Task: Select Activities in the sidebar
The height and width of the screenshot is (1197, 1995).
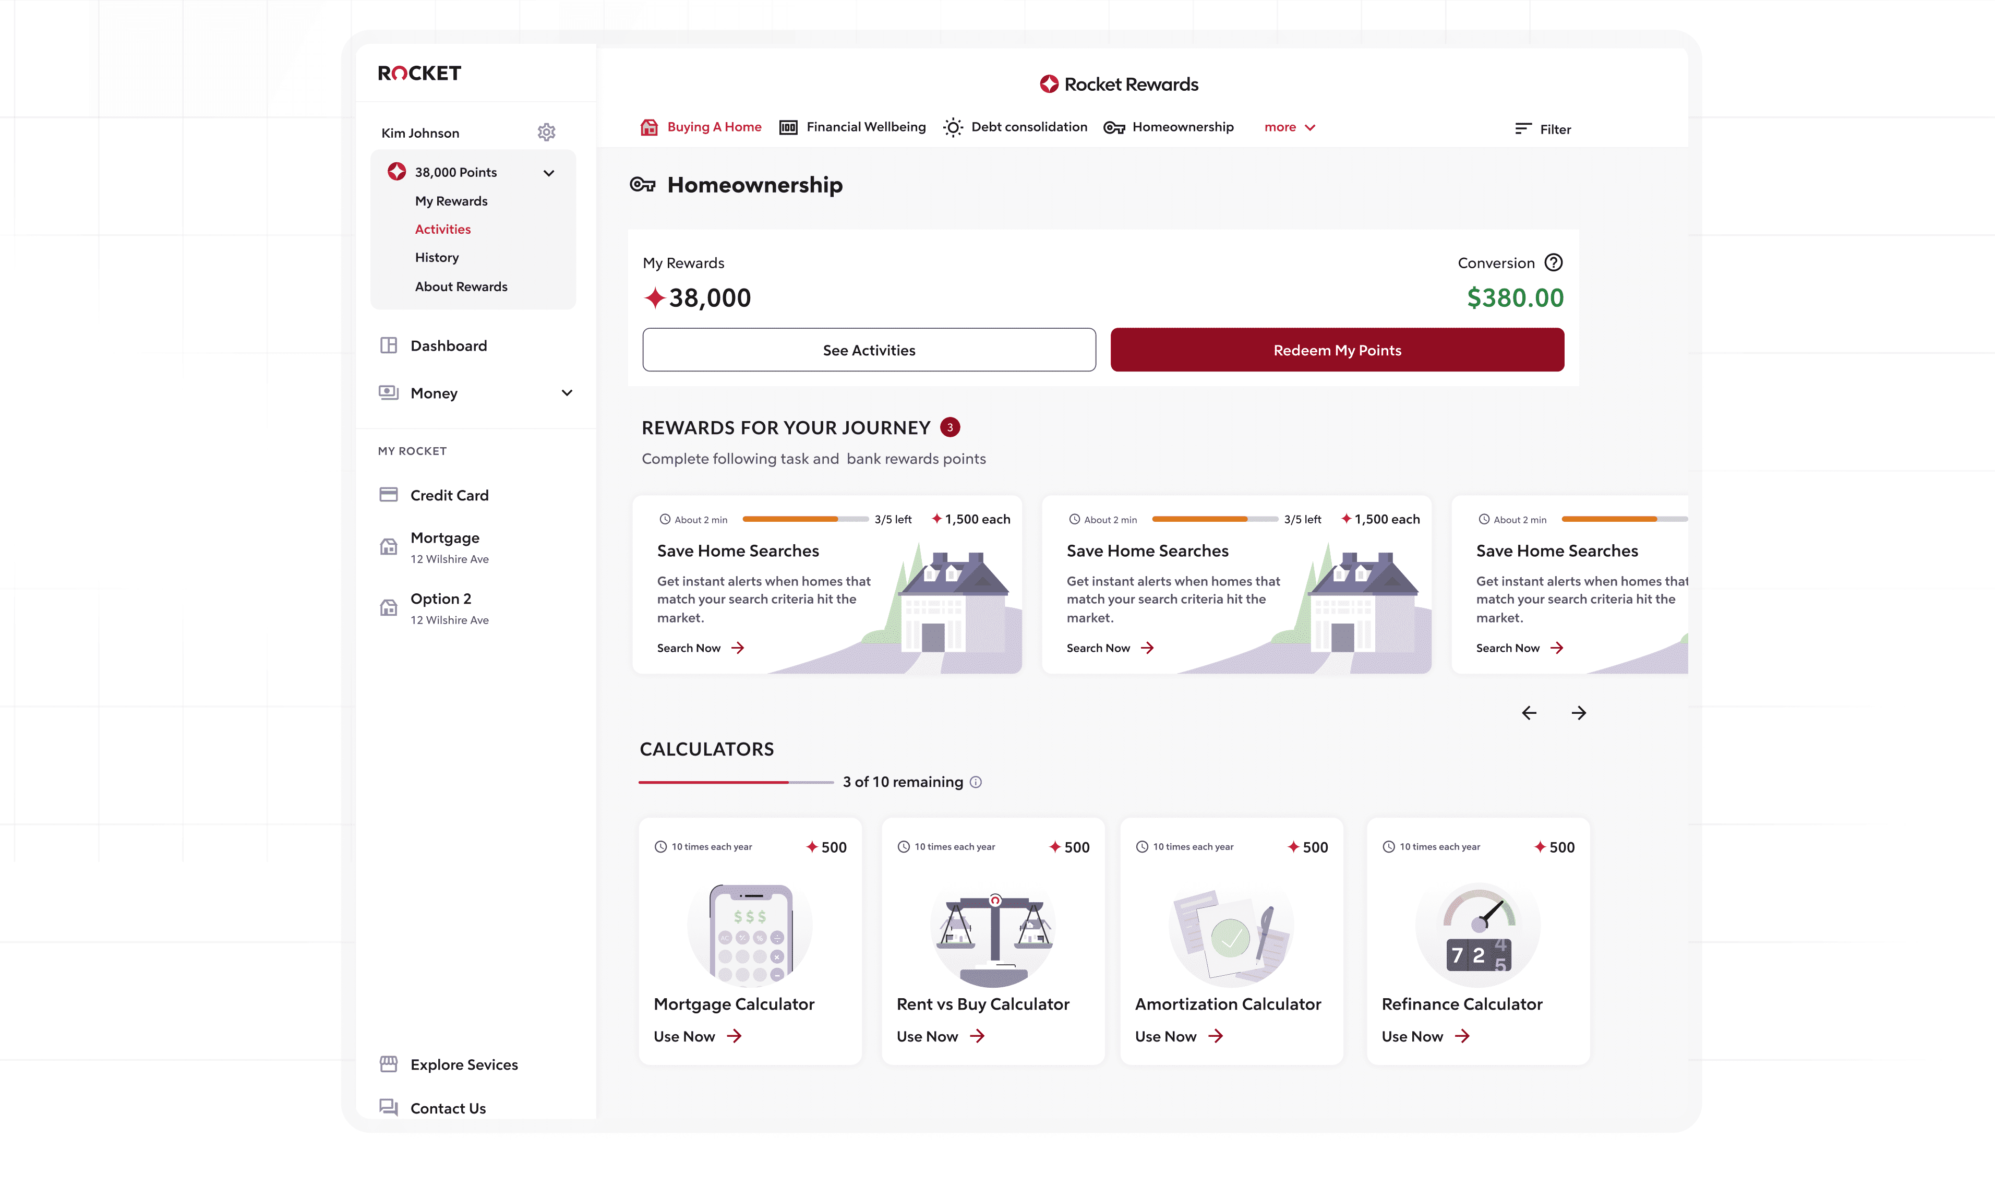Action: coord(443,229)
